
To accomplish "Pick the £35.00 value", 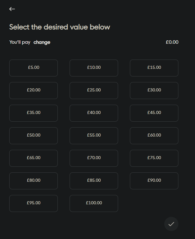I will click(x=34, y=113).
